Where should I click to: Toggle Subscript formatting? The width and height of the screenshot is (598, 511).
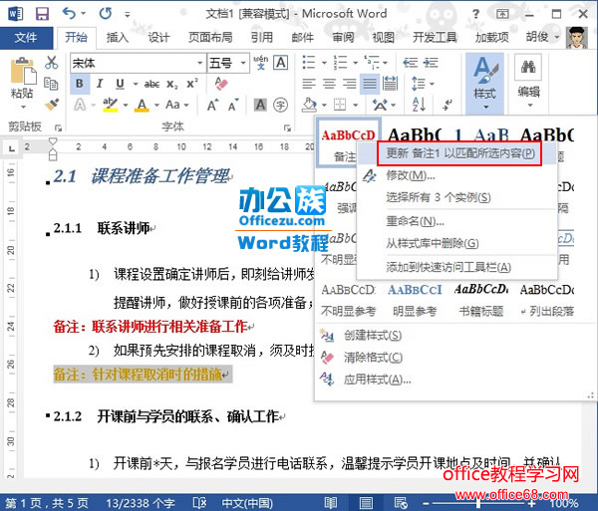click(172, 85)
